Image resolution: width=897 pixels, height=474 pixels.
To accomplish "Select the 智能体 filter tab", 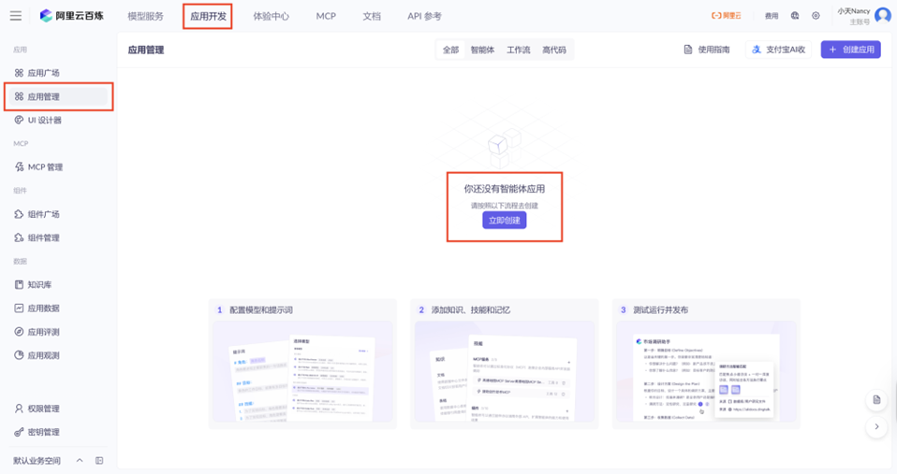I will pos(482,50).
